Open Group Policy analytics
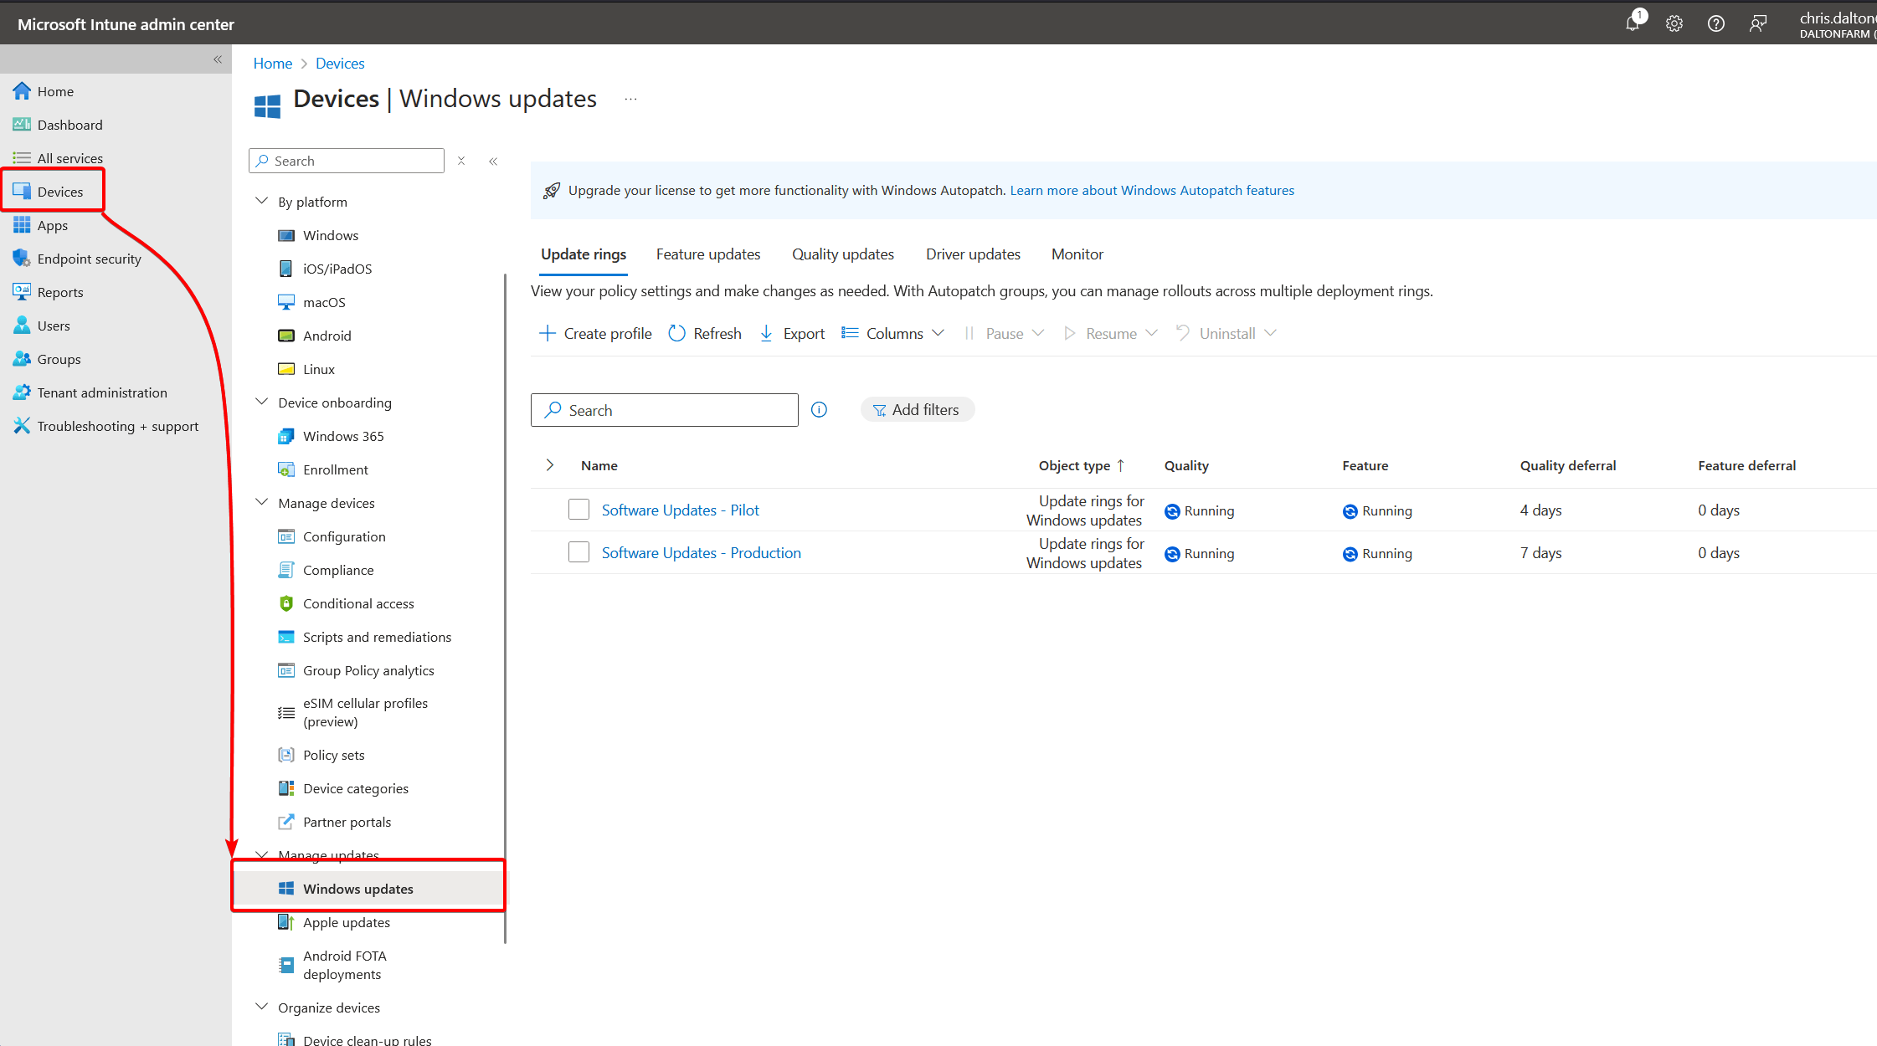 point(368,670)
